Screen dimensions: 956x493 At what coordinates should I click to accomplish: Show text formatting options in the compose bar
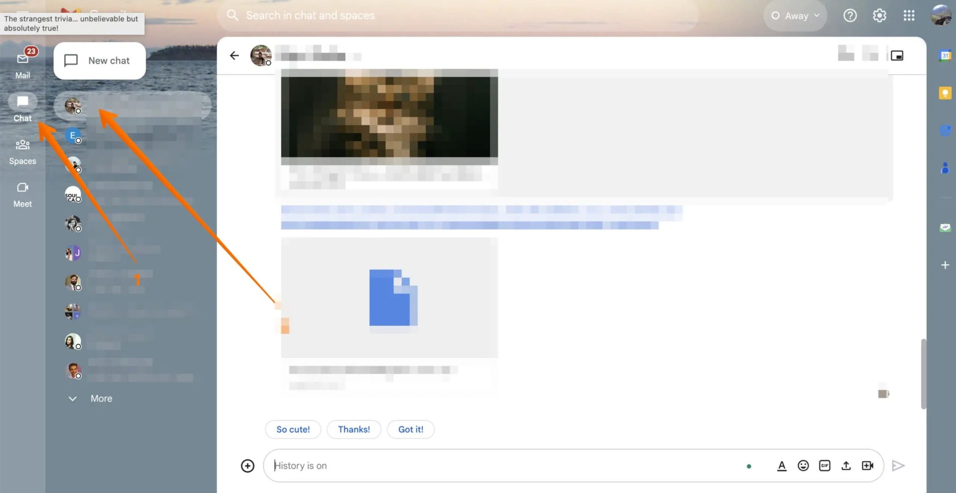[x=782, y=466]
